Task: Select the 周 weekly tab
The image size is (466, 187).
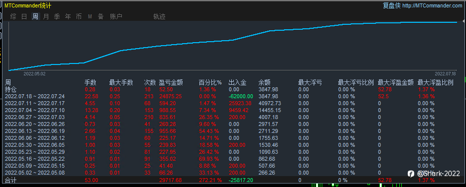Action: pos(35,16)
